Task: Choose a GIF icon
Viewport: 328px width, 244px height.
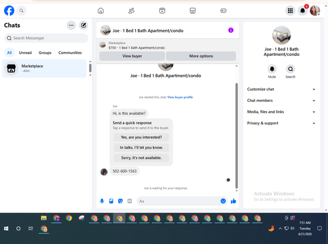Action: [x=130, y=201]
